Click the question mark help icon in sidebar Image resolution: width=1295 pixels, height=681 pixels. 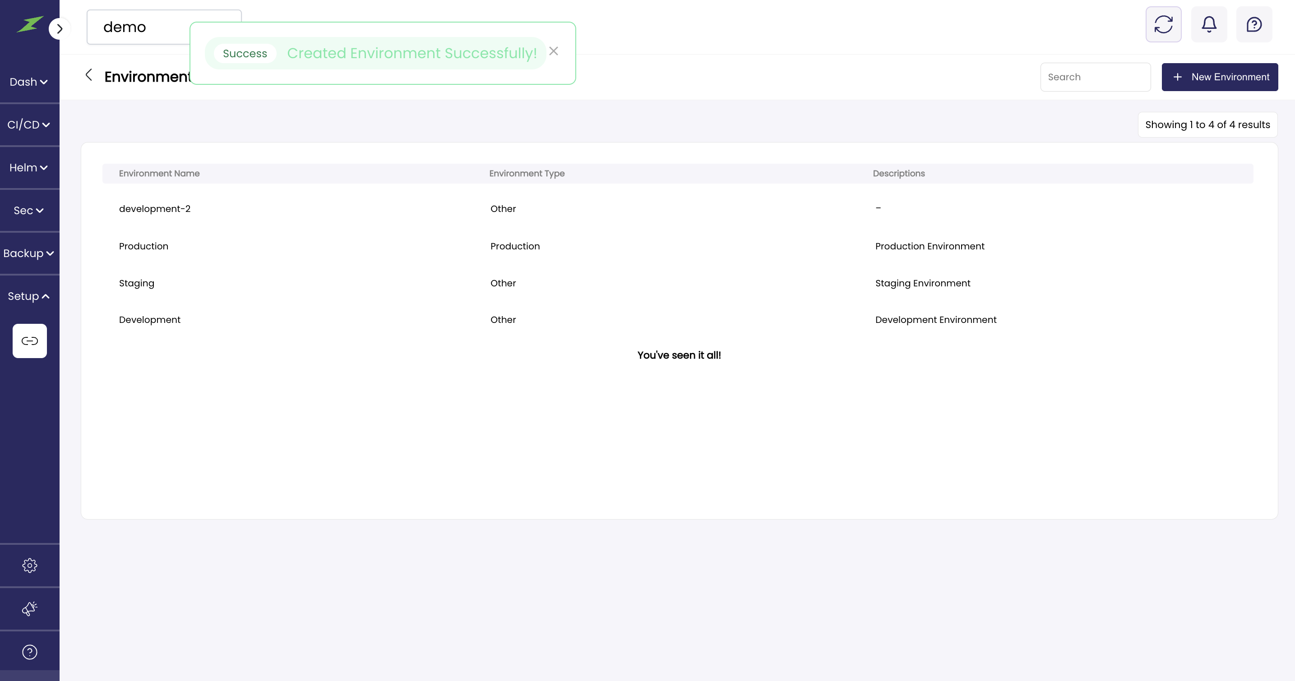pos(30,652)
